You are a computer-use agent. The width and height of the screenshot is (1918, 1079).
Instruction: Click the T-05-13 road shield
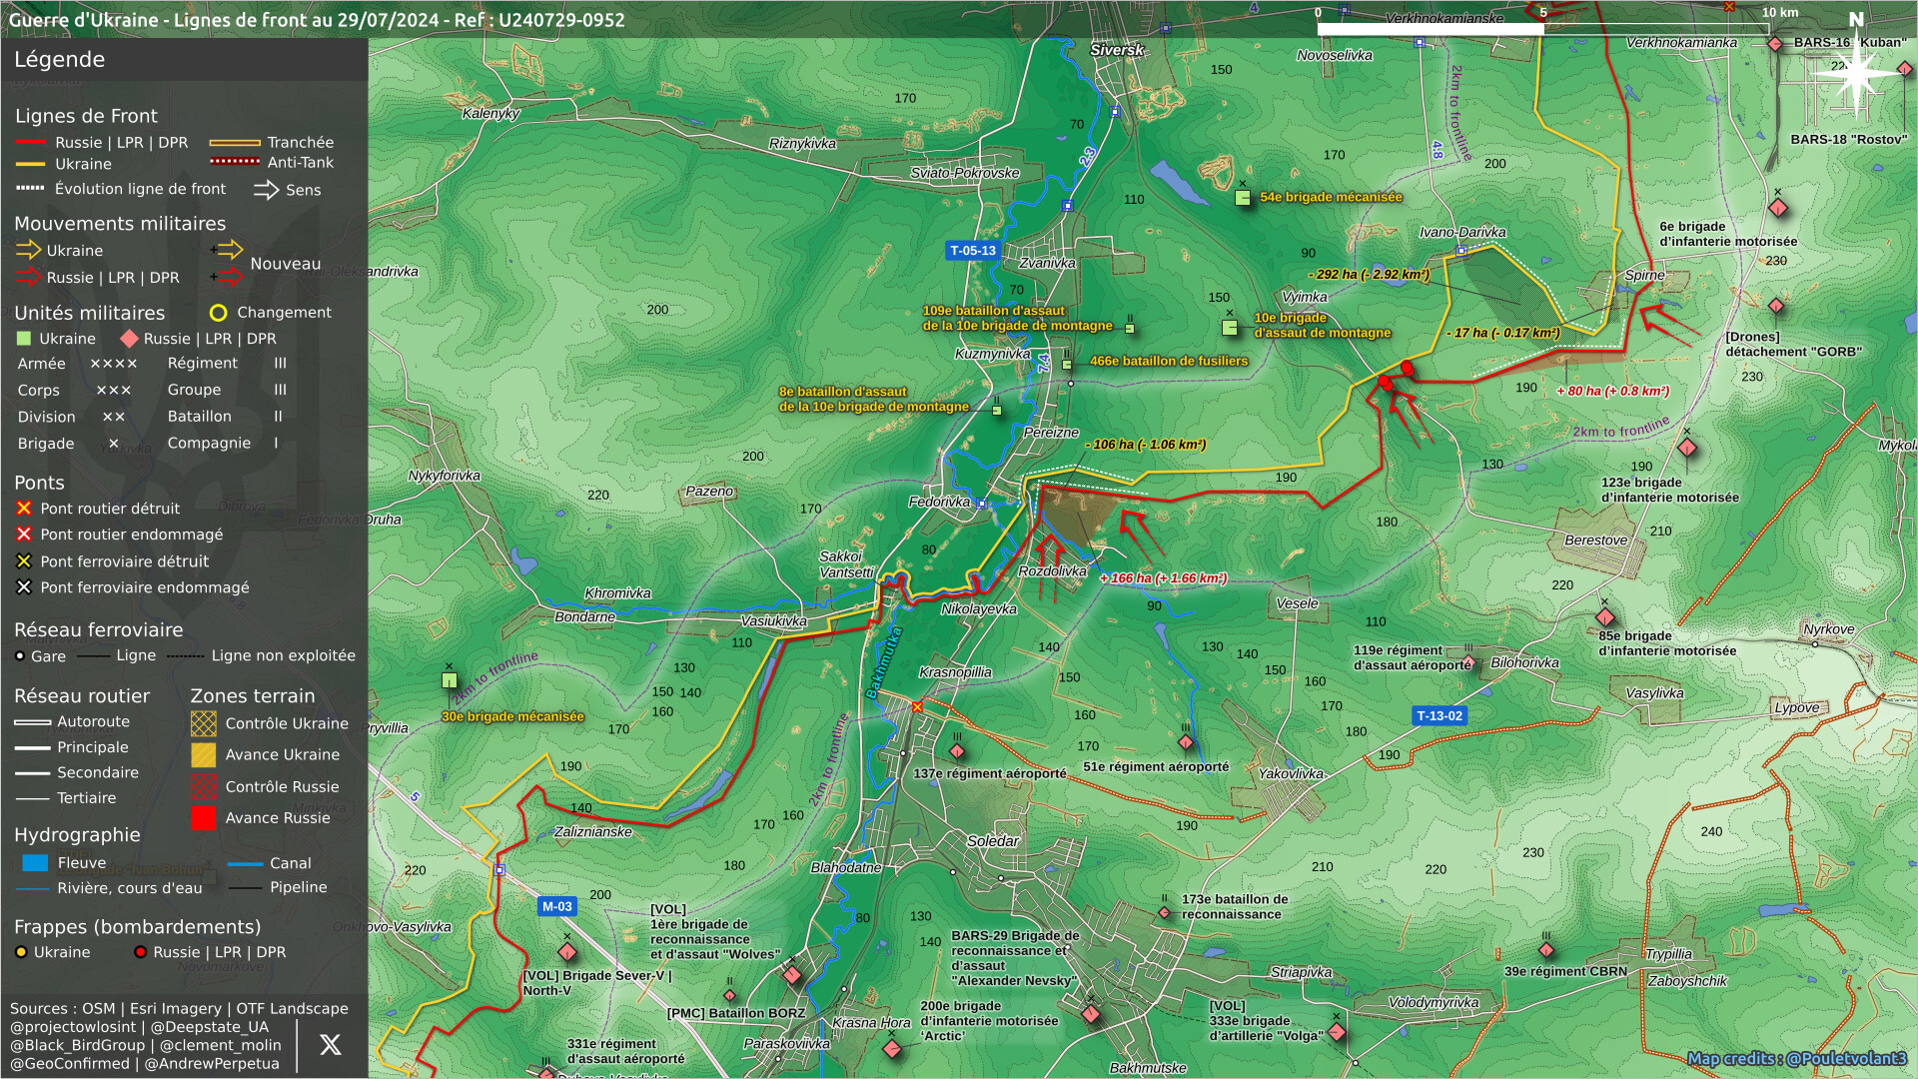972,251
